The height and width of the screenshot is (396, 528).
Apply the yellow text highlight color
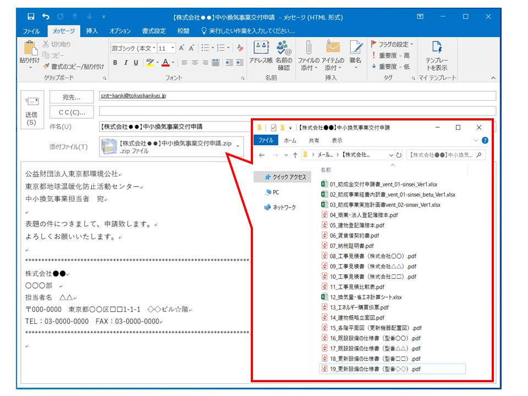click(150, 63)
